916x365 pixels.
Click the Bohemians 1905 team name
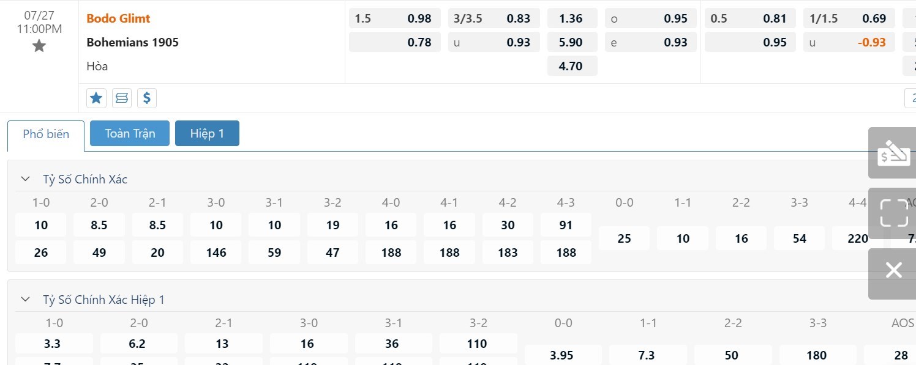(x=132, y=42)
